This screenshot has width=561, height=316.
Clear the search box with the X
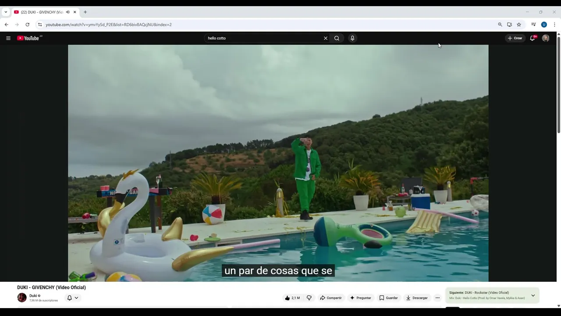pos(326,38)
